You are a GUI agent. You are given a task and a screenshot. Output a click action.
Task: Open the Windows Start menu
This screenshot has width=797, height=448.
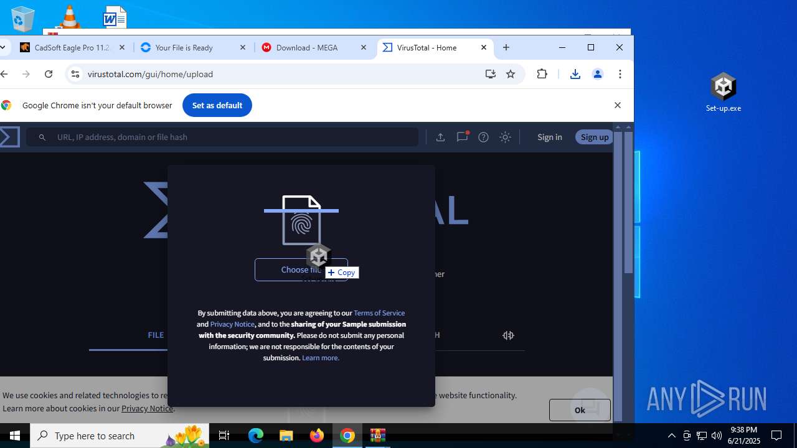[x=15, y=436]
